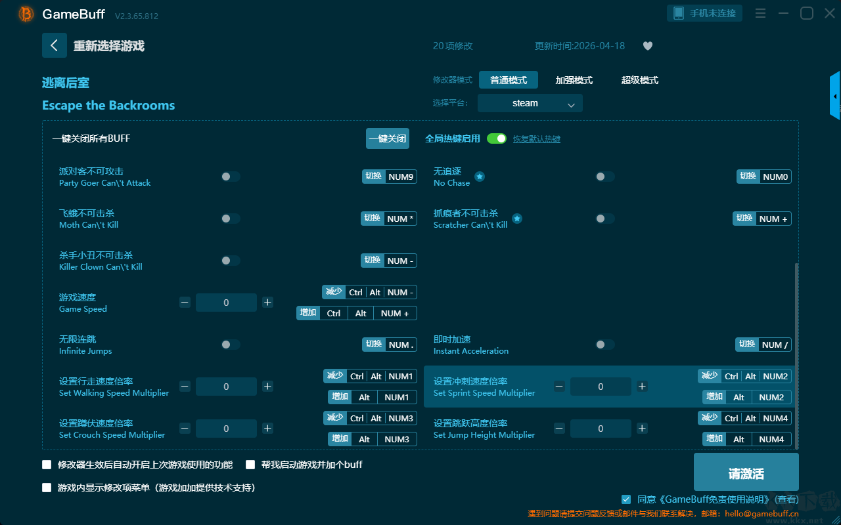Click Game Speed increase hotkey Ctrl Alt NUM +
841x525 pixels.
point(357,313)
